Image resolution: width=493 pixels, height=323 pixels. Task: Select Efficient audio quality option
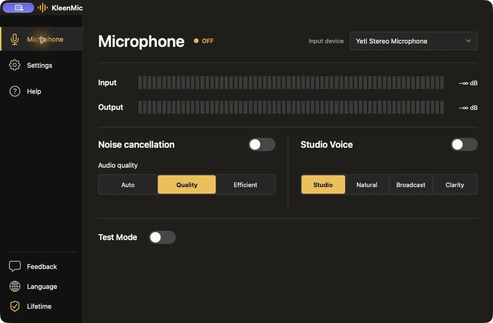pos(245,185)
